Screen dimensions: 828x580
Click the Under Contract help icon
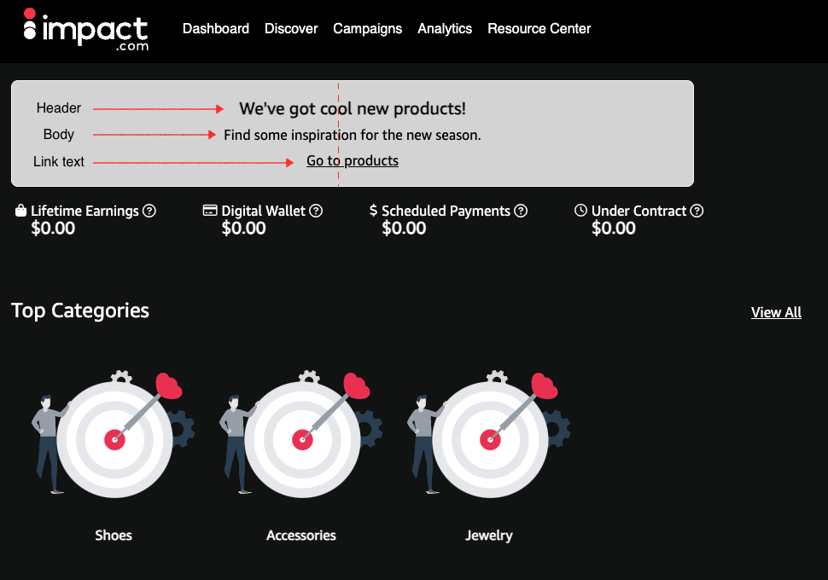(697, 211)
